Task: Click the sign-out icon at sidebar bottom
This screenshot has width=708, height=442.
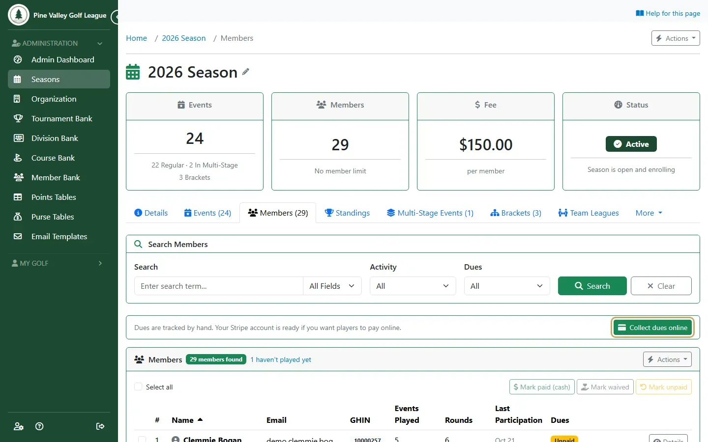Action: tap(100, 426)
